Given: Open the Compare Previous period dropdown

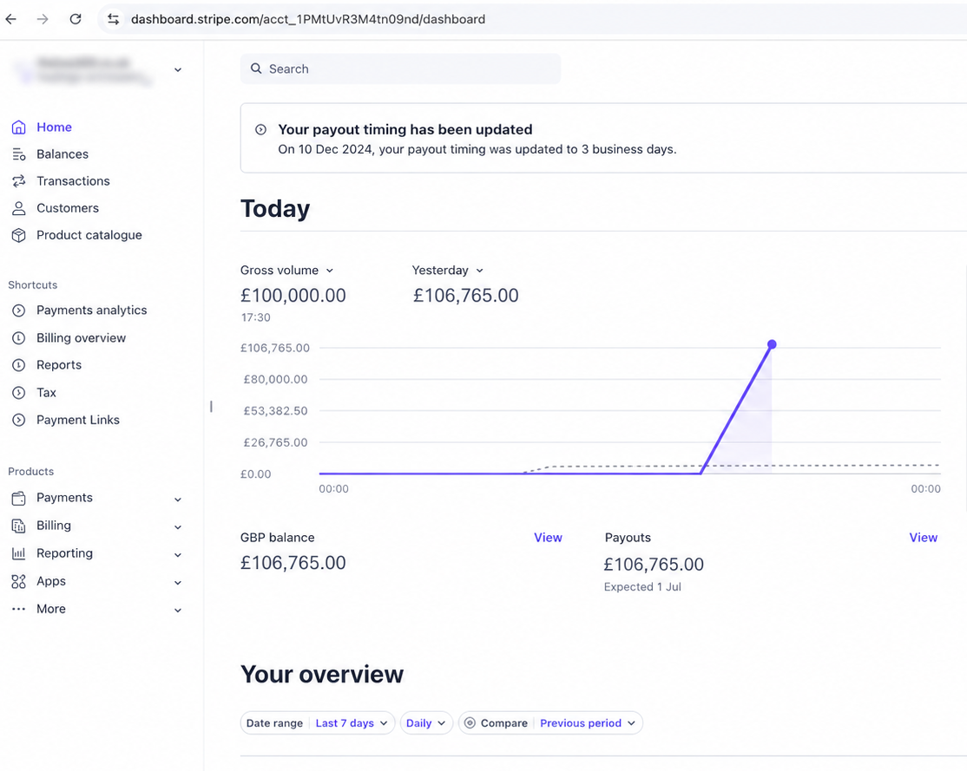Looking at the screenshot, I should click(x=550, y=723).
